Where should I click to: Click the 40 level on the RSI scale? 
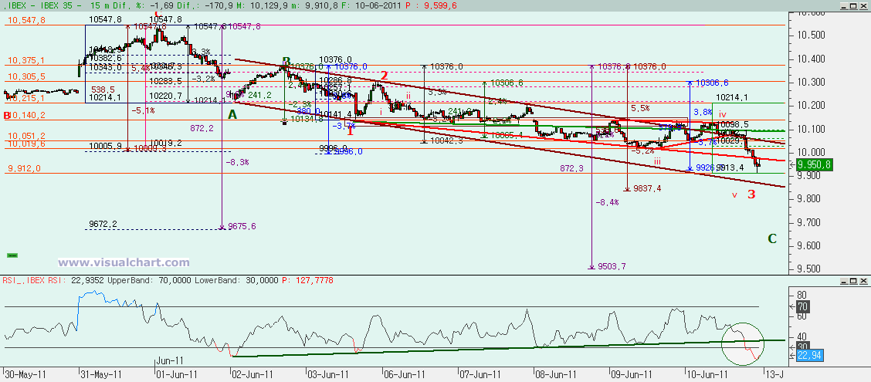802,336
